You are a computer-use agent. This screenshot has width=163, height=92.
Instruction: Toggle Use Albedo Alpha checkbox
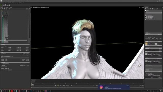pyautogui.click(x=145, y=73)
